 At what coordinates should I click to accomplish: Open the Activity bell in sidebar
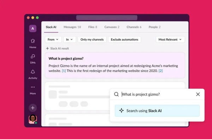33,74
